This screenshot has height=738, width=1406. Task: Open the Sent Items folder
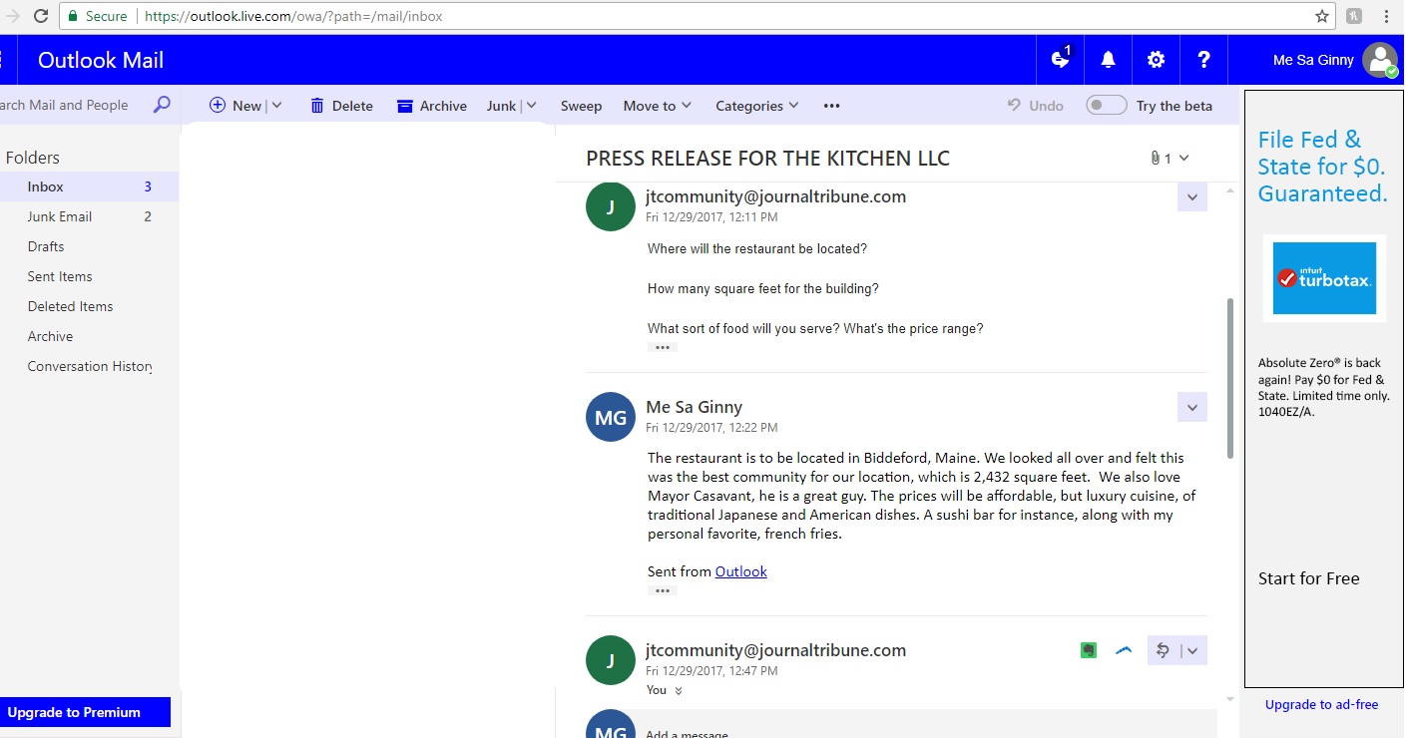click(60, 276)
